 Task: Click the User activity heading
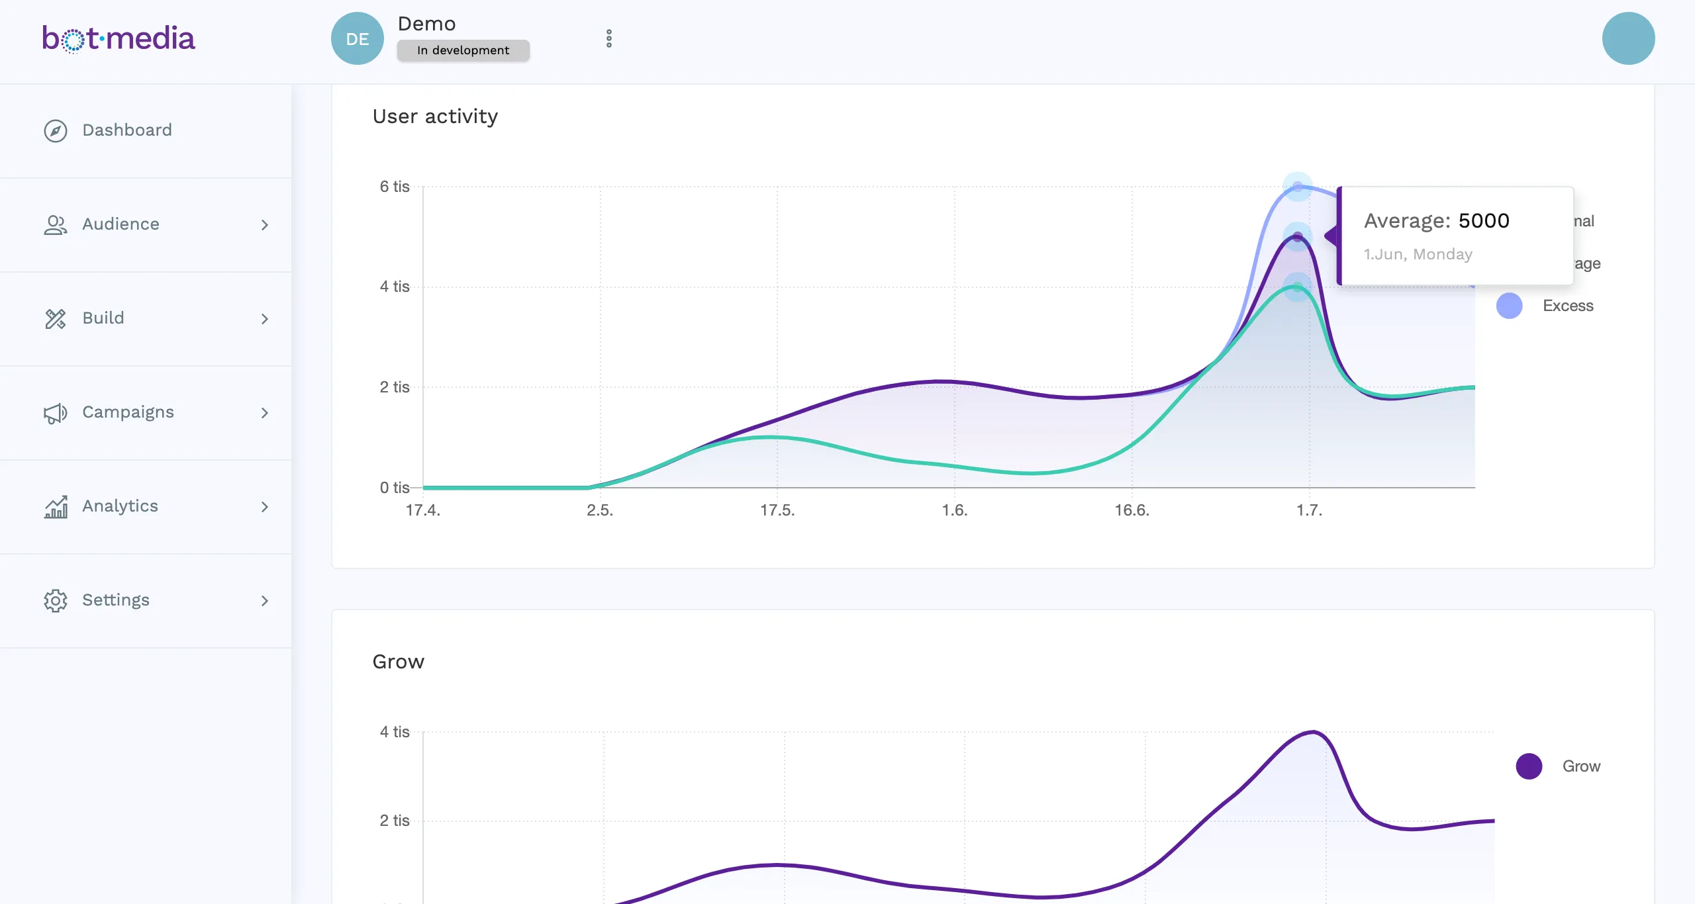pos(435,116)
